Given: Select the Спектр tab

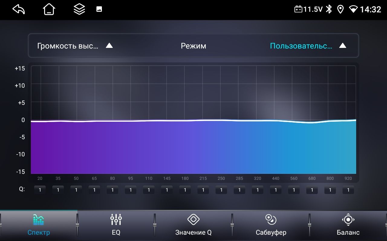Looking at the screenshot, I should point(39,225).
